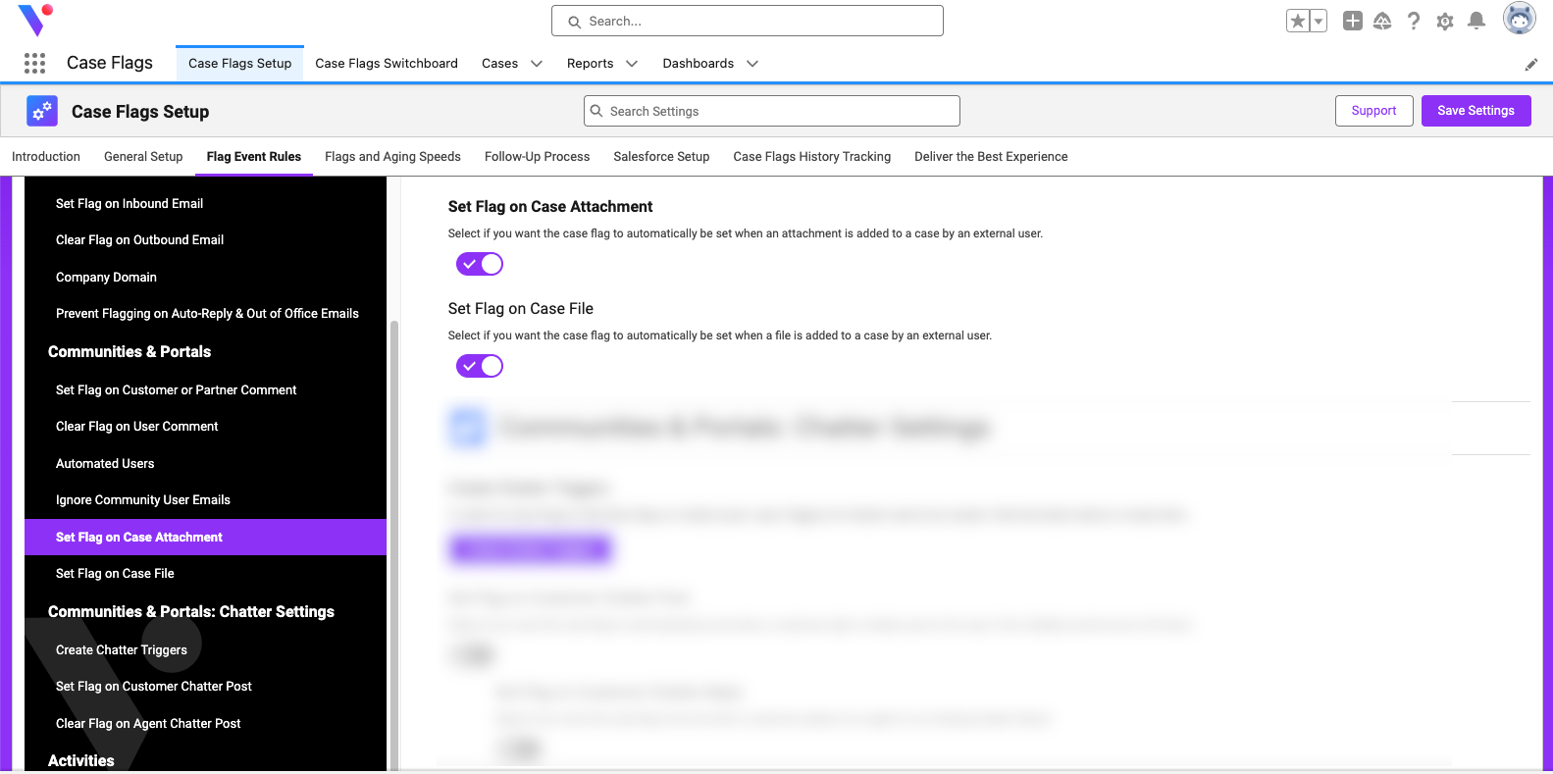Expand the Reports tab dropdown chevron
Screen dimensions: 1553x774
[632, 64]
